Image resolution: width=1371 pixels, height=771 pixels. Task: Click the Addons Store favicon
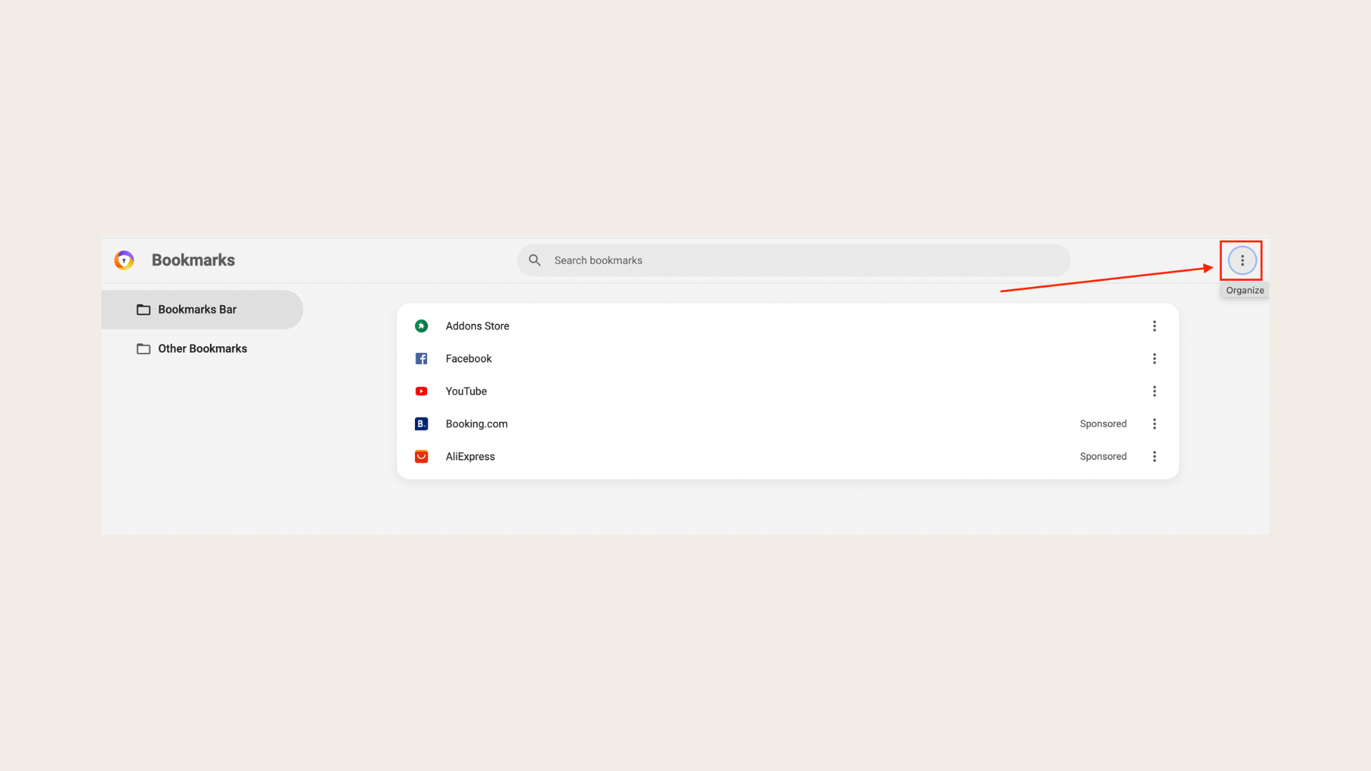tap(421, 326)
